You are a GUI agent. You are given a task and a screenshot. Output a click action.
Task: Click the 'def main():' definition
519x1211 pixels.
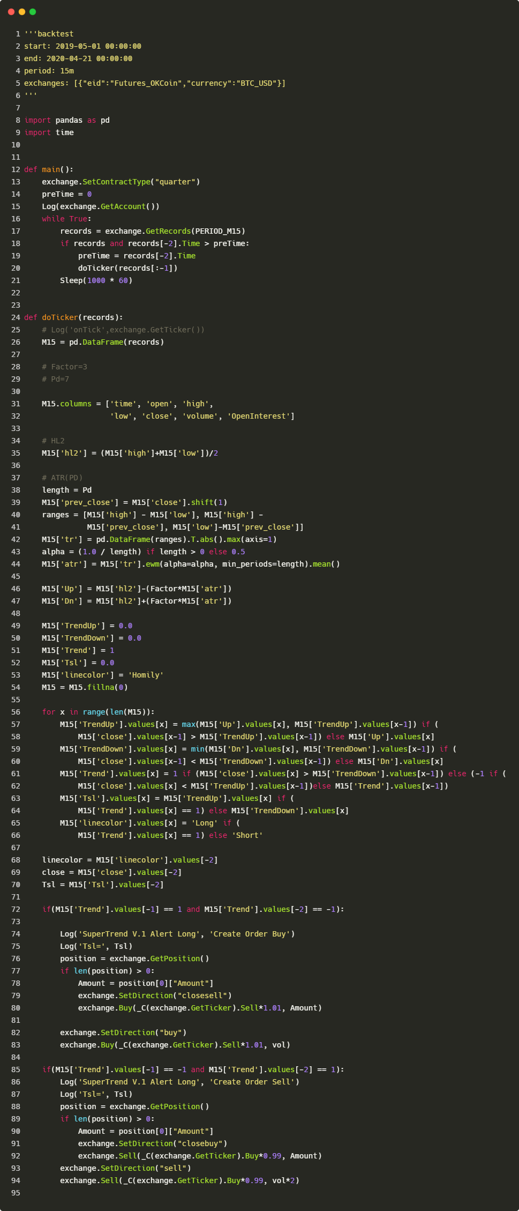(49, 169)
